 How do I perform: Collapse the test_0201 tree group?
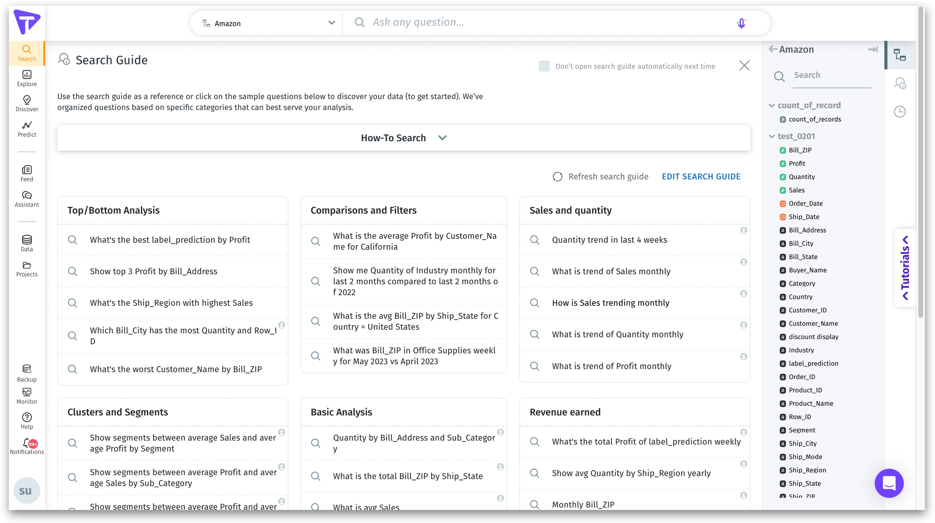(x=771, y=136)
